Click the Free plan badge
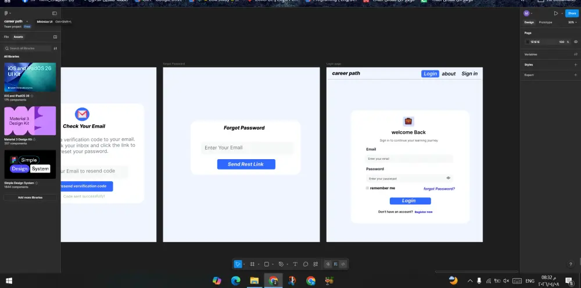 coord(27,27)
